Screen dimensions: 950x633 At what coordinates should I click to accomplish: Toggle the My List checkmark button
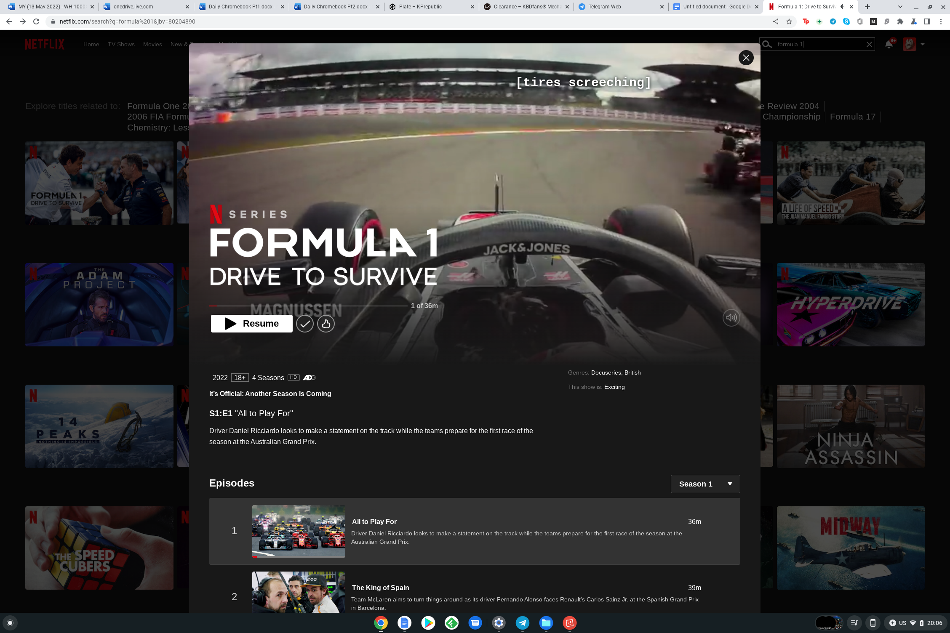(x=304, y=324)
